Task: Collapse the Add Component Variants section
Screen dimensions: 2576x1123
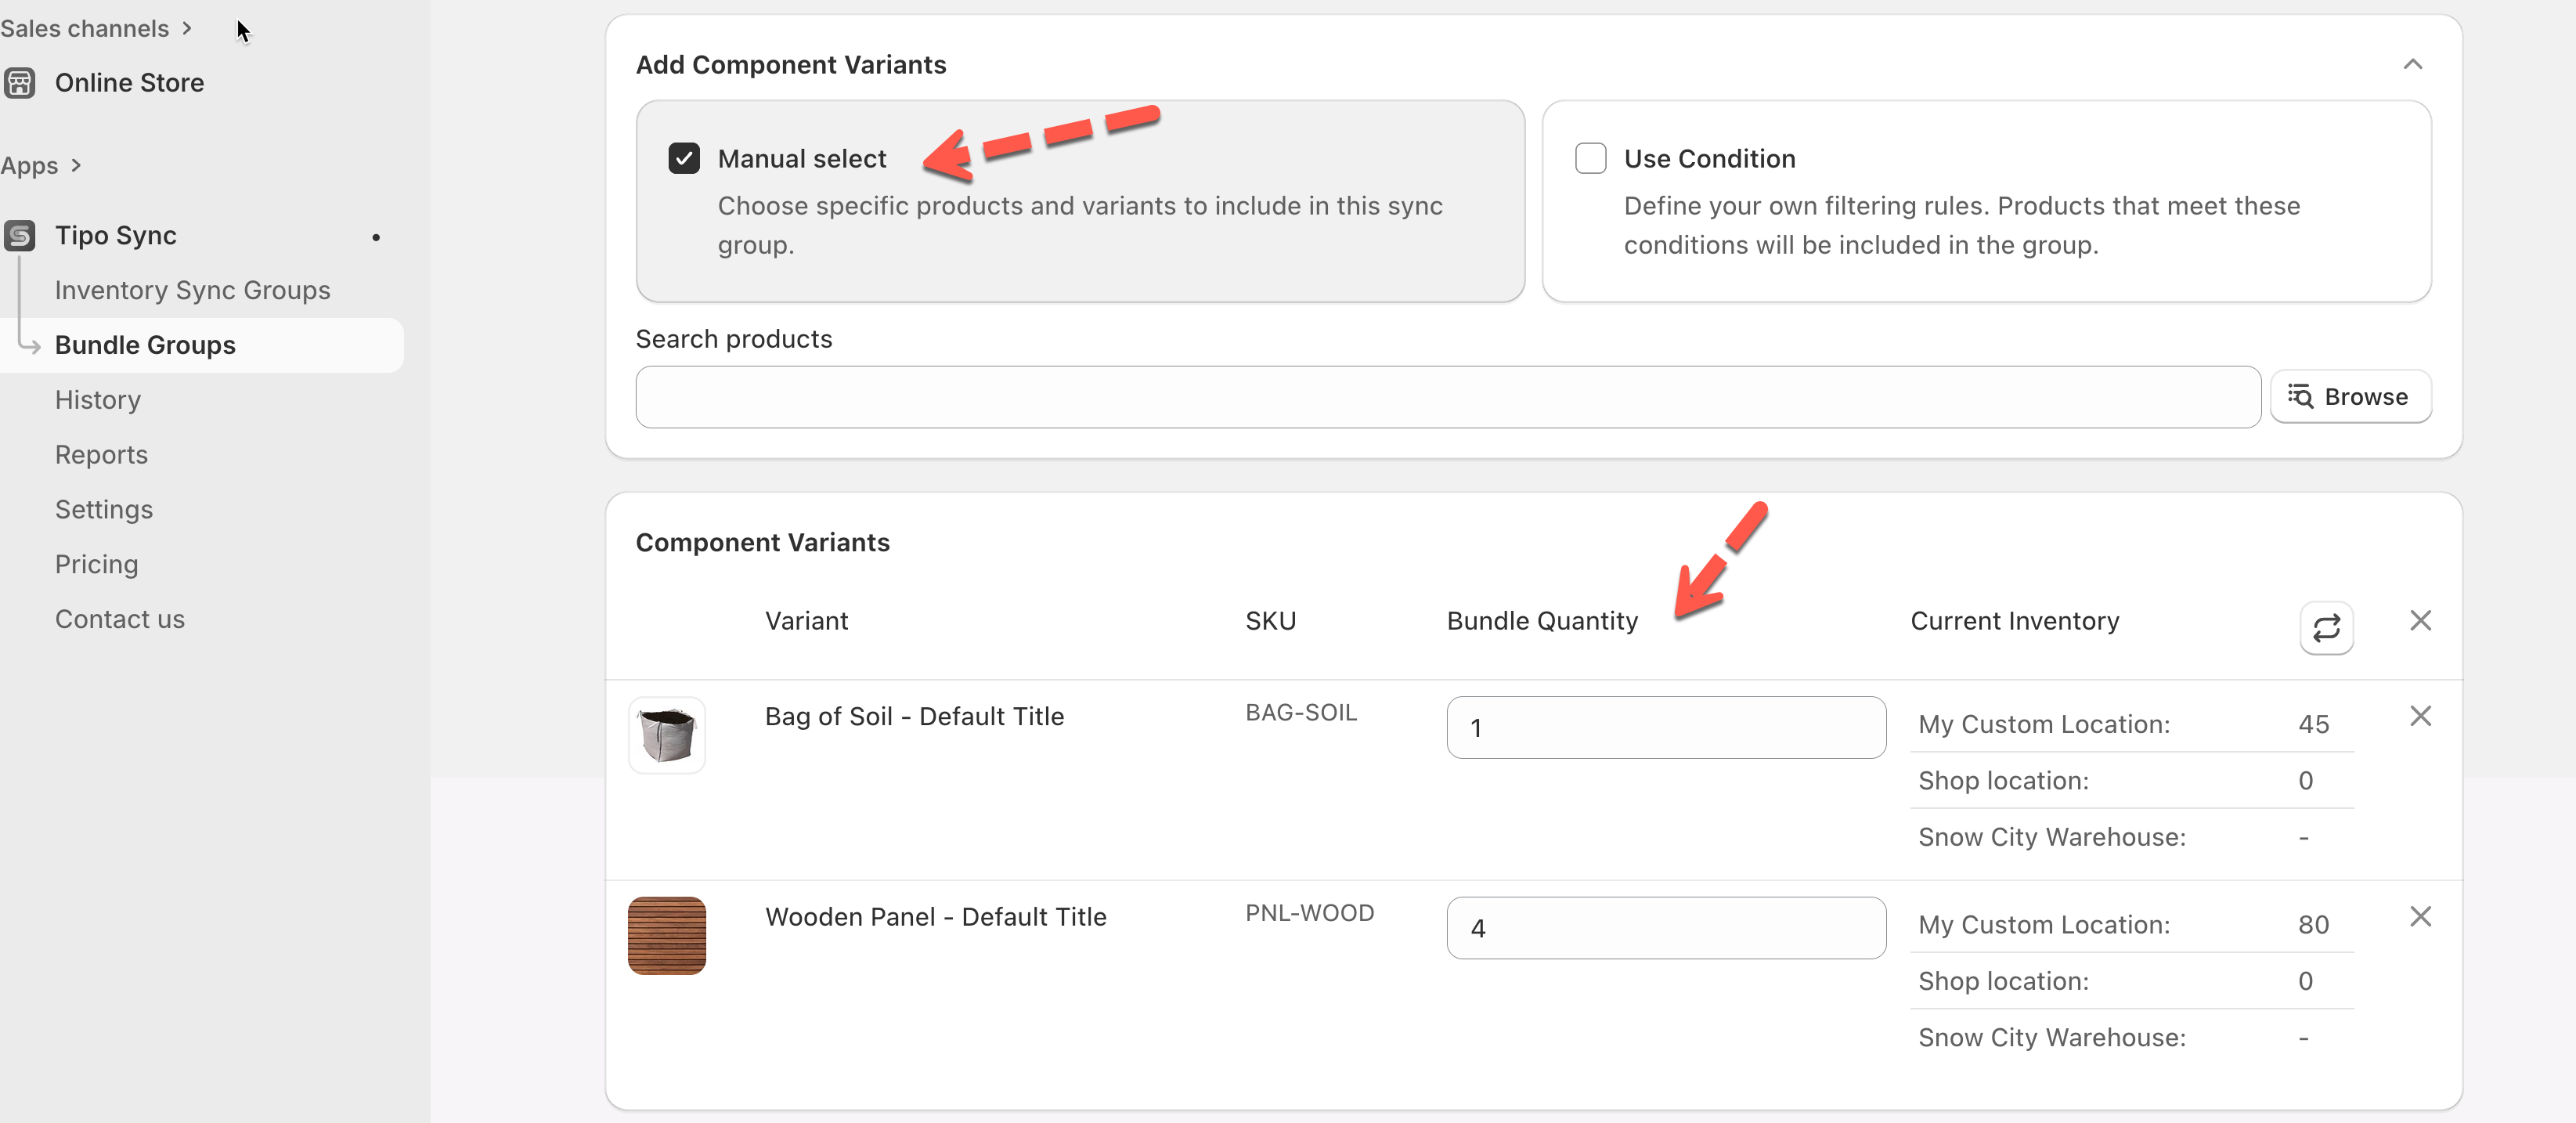Action: (x=2412, y=65)
